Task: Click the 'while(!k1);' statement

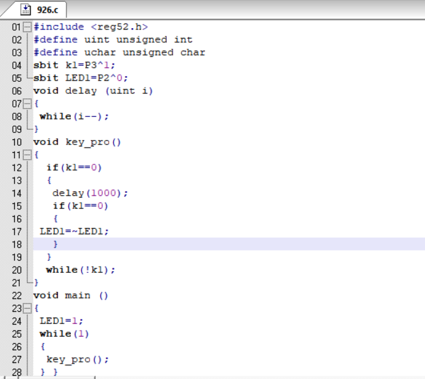Action: 81,270
